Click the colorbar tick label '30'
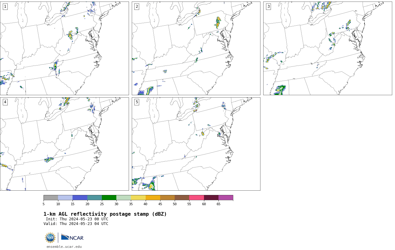395x250 pixels. (x=116, y=204)
